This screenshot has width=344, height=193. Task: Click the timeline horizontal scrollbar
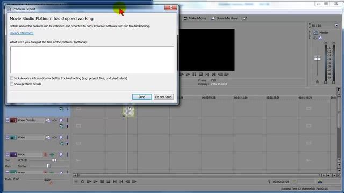click(x=199, y=175)
